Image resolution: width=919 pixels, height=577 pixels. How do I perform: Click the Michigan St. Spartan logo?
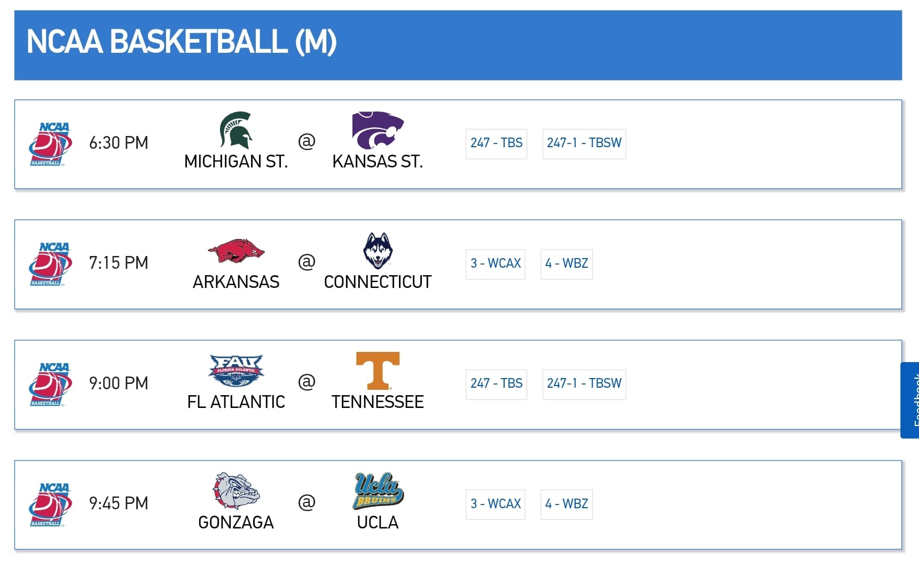click(236, 130)
